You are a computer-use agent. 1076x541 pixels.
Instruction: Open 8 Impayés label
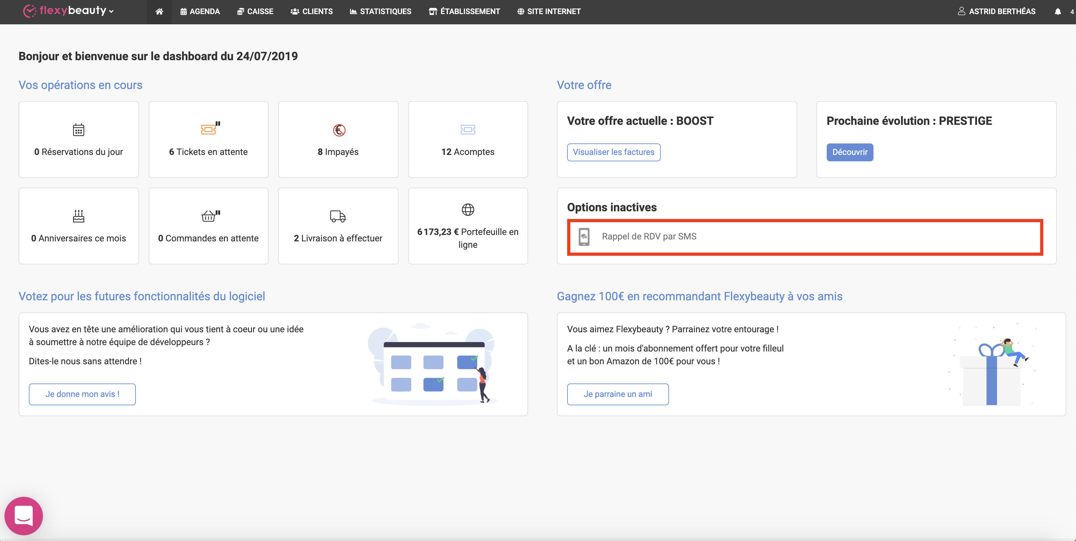click(x=338, y=151)
